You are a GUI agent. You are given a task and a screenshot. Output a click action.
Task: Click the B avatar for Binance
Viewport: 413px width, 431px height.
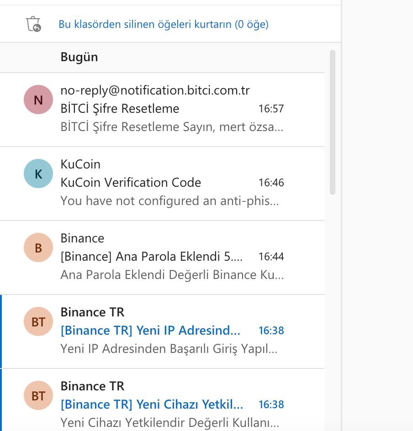(38, 247)
